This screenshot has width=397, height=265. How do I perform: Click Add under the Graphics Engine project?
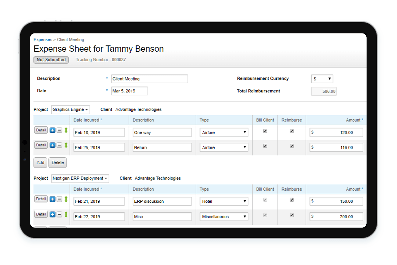(40, 163)
